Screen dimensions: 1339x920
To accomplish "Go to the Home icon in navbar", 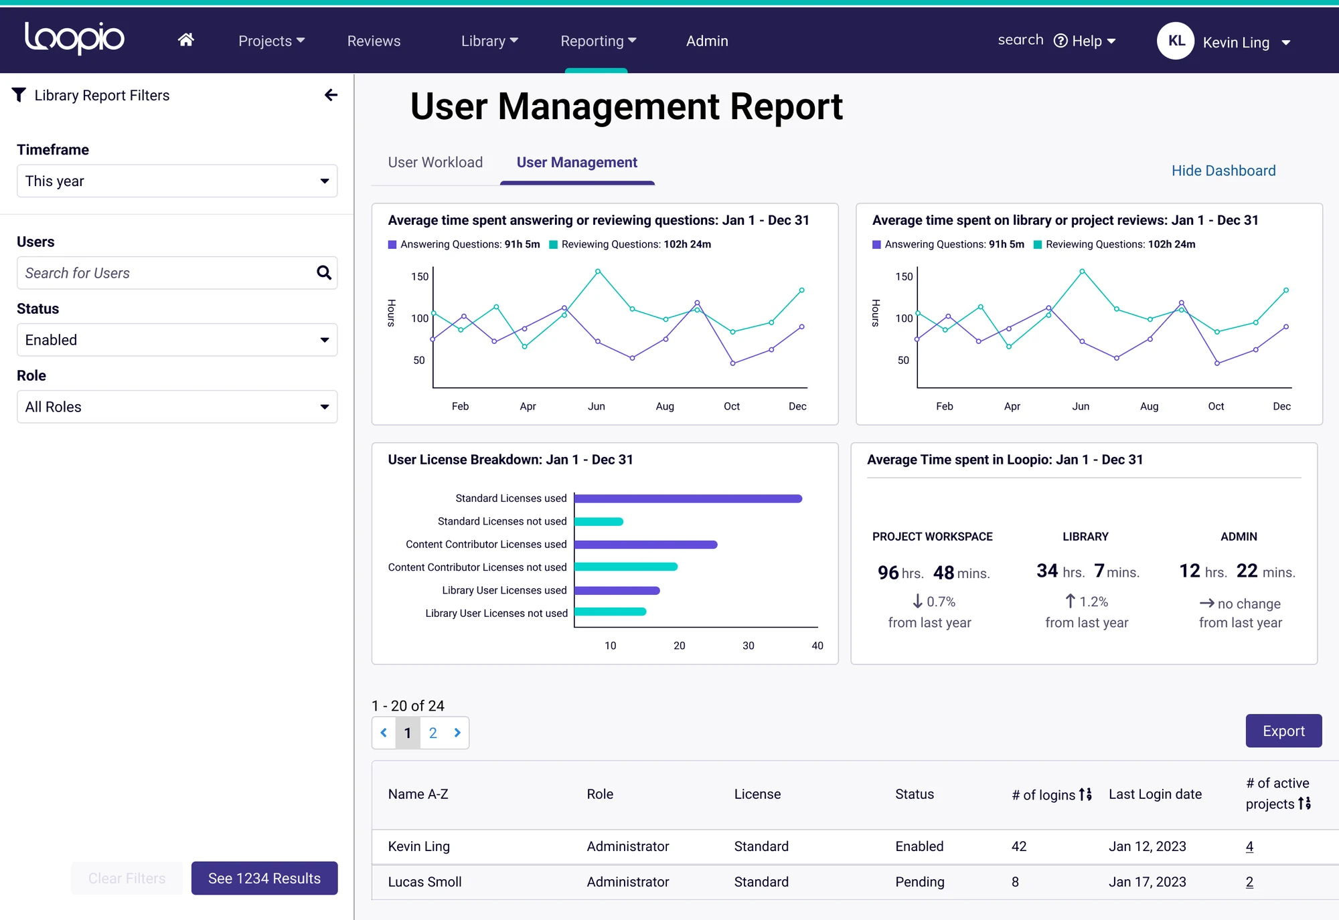I will (186, 40).
